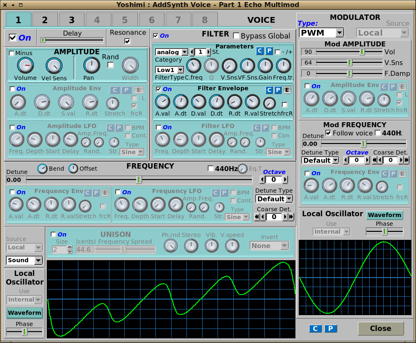Click the frequency Bend knob

pos(42,169)
